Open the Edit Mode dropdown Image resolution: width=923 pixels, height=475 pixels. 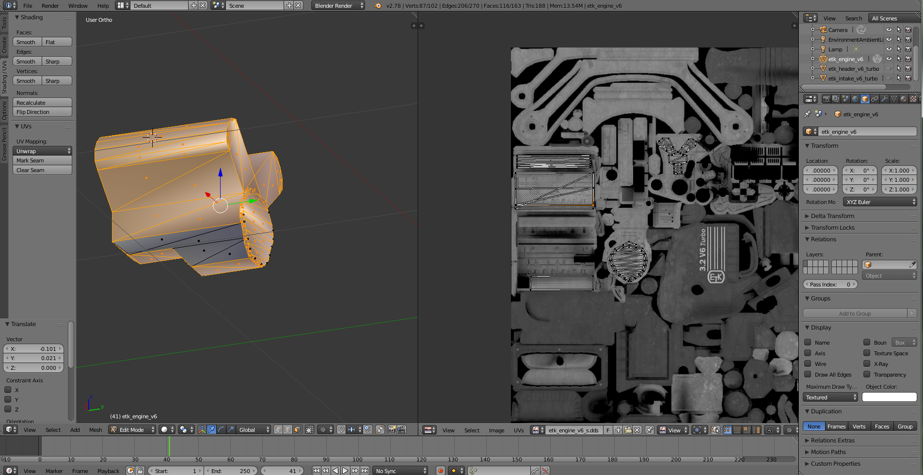coord(132,429)
